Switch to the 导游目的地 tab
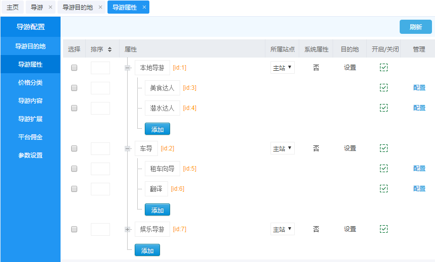Image resolution: width=435 pixels, height=262 pixels. (77, 8)
